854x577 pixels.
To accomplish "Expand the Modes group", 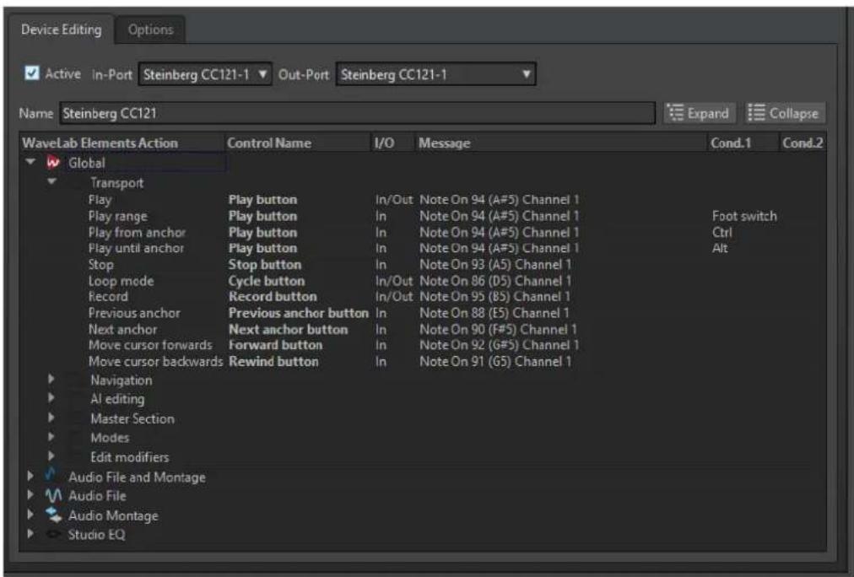I will click(51, 437).
